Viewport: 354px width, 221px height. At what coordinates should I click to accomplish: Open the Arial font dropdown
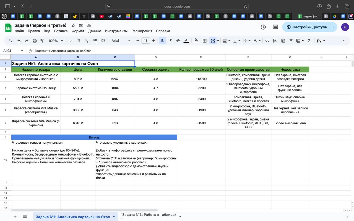(121, 41)
